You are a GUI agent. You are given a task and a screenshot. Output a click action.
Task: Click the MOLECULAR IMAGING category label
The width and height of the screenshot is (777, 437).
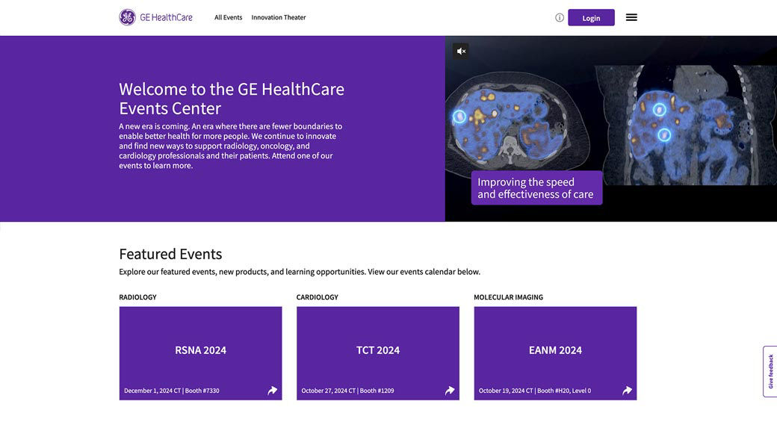tap(509, 297)
